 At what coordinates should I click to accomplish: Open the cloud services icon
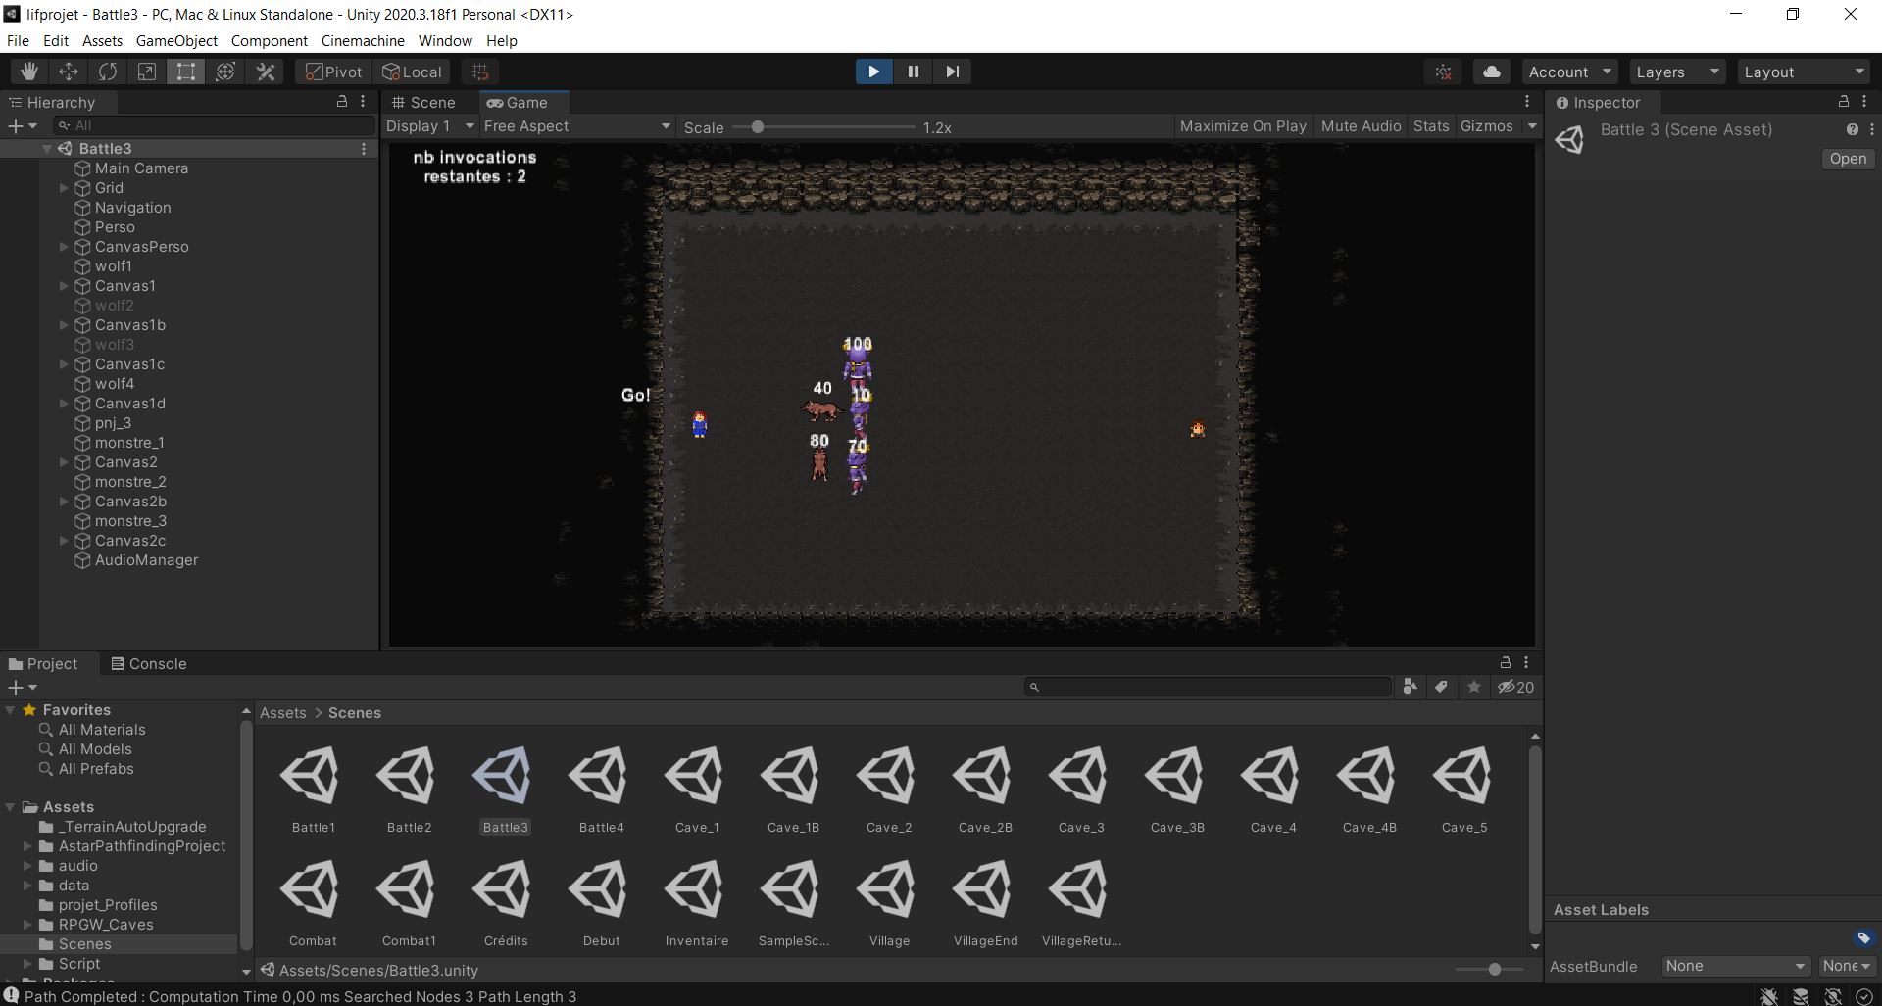[1492, 72]
